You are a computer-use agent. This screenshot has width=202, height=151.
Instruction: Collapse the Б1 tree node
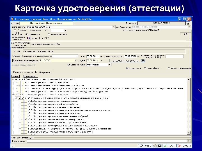coord(16,98)
